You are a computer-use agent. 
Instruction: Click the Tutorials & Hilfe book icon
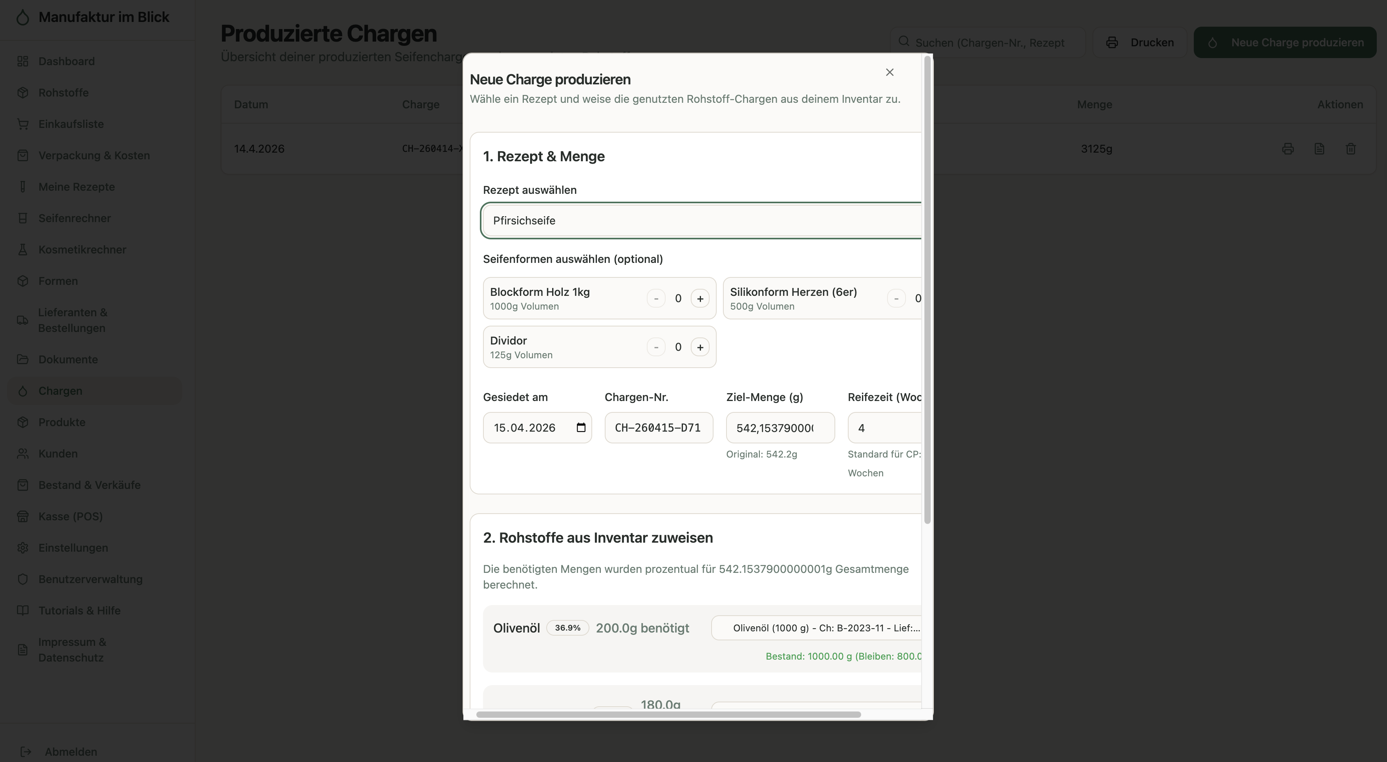(x=23, y=611)
